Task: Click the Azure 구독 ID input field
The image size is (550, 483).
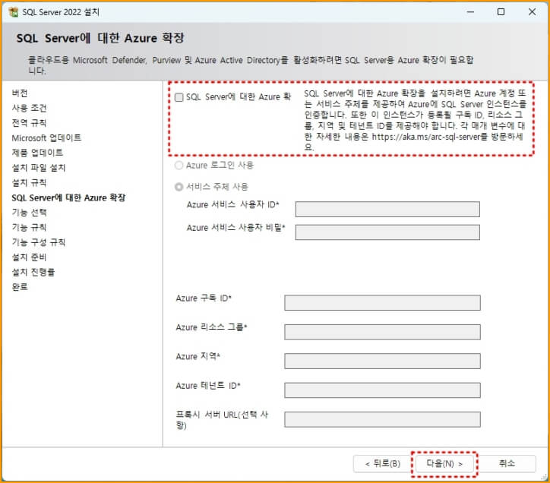Action: coord(382,303)
